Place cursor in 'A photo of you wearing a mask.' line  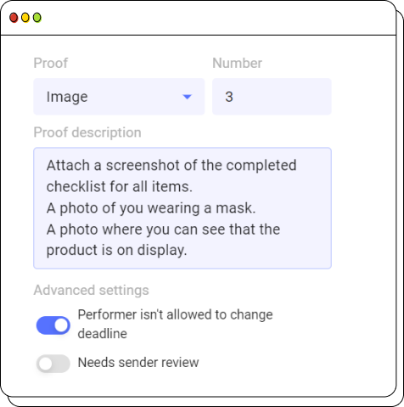pyautogui.click(x=151, y=208)
